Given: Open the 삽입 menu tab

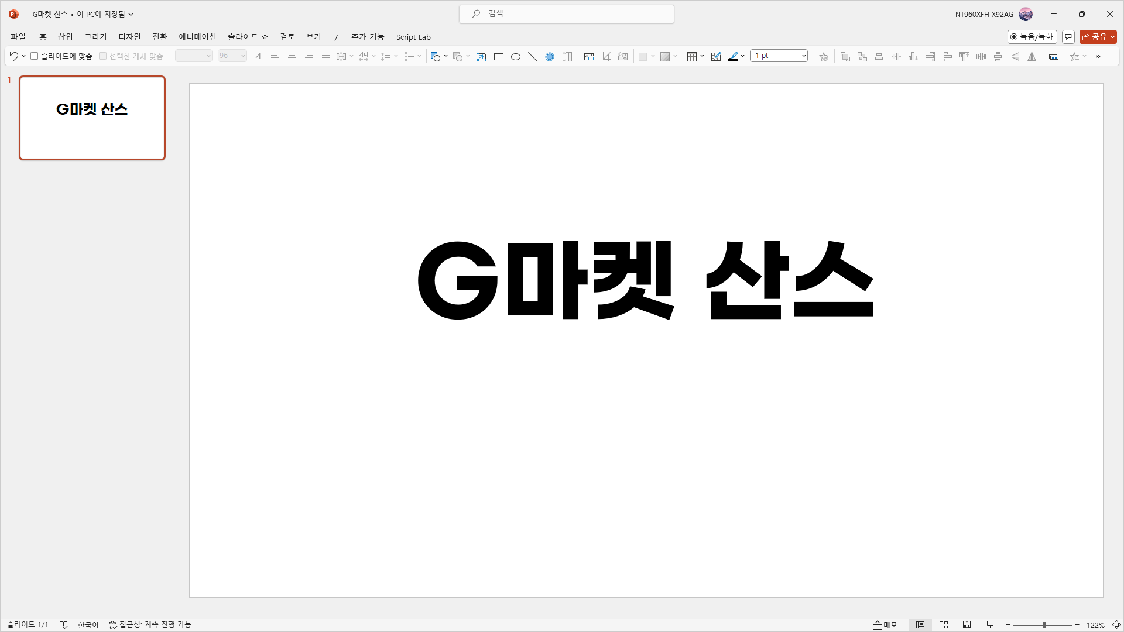Looking at the screenshot, I should pos(66,37).
